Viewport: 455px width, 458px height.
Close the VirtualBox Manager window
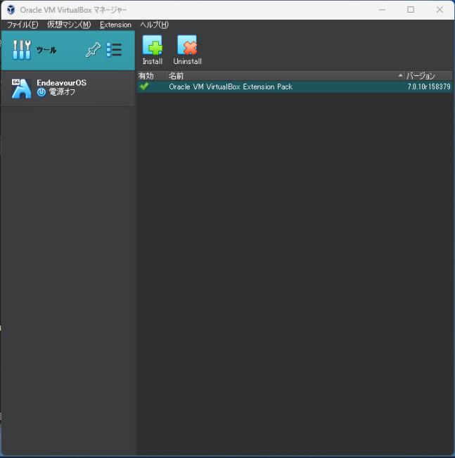[x=440, y=10]
